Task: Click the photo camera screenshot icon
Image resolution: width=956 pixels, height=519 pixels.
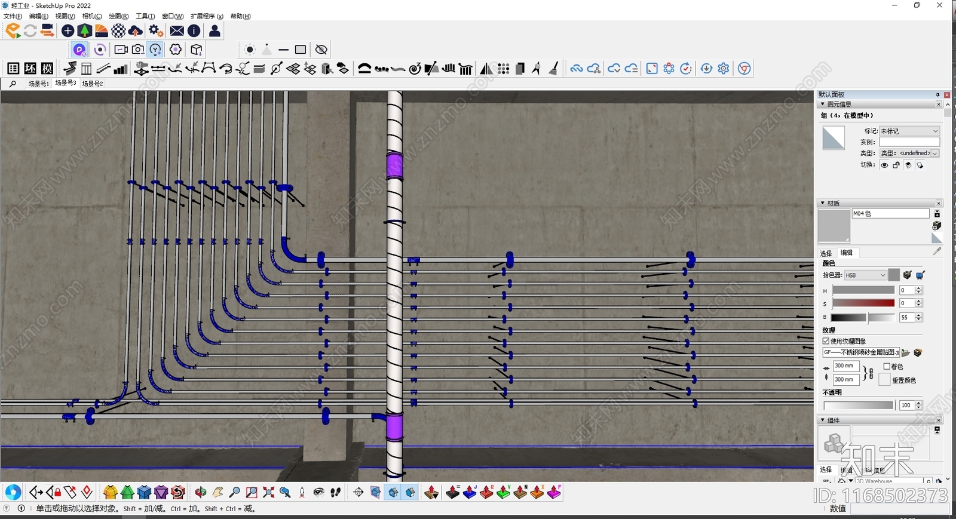Action: click(138, 50)
